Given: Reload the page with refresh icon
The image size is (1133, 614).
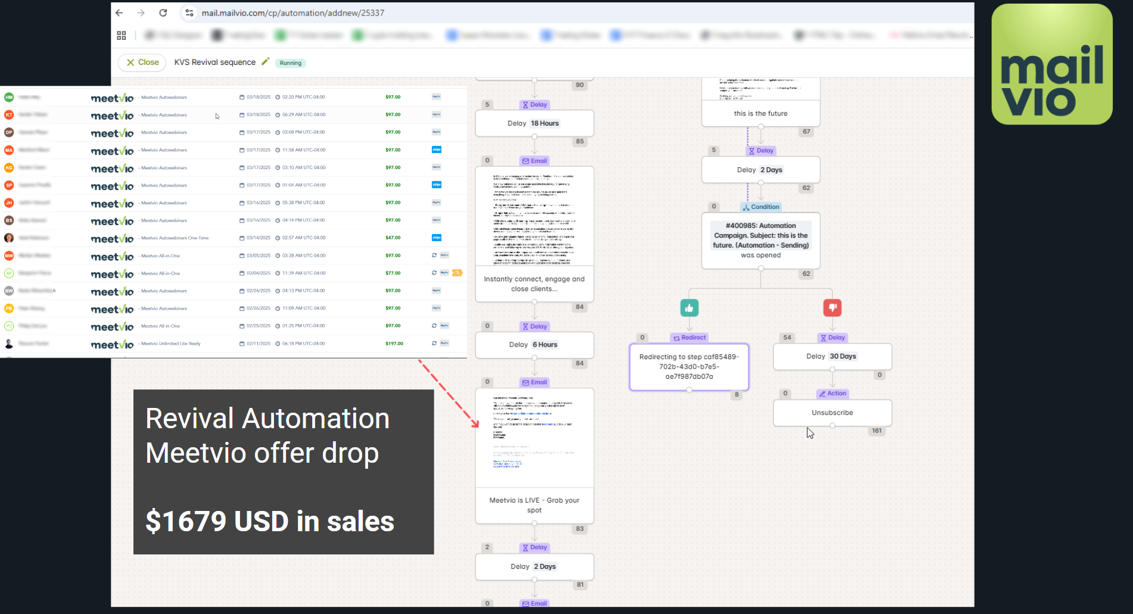Looking at the screenshot, I should point(163,13).
